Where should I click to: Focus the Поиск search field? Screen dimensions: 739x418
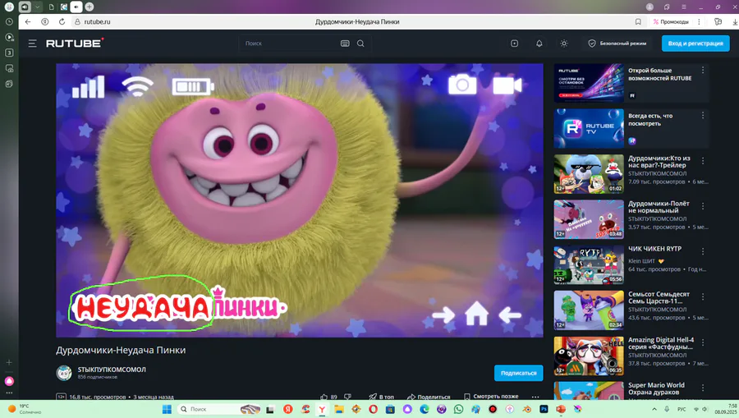point(291,44)
